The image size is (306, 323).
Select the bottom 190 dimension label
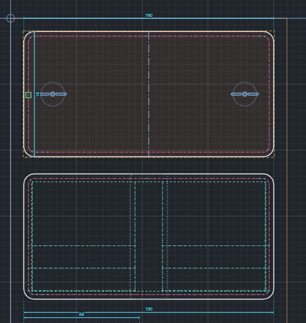coord(149,309)
